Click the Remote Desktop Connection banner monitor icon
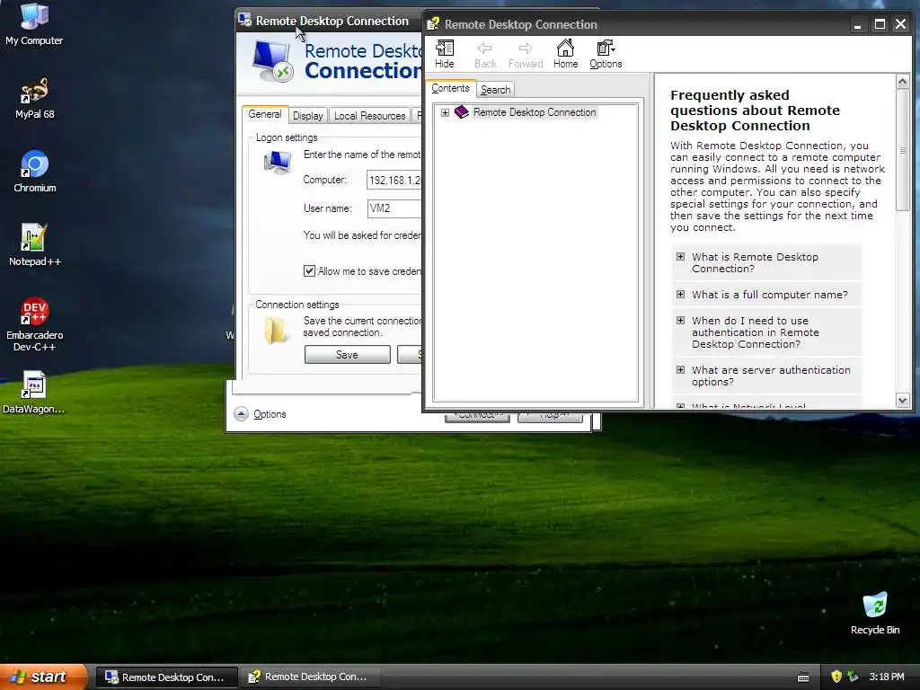920x690 pixels. 273,60
